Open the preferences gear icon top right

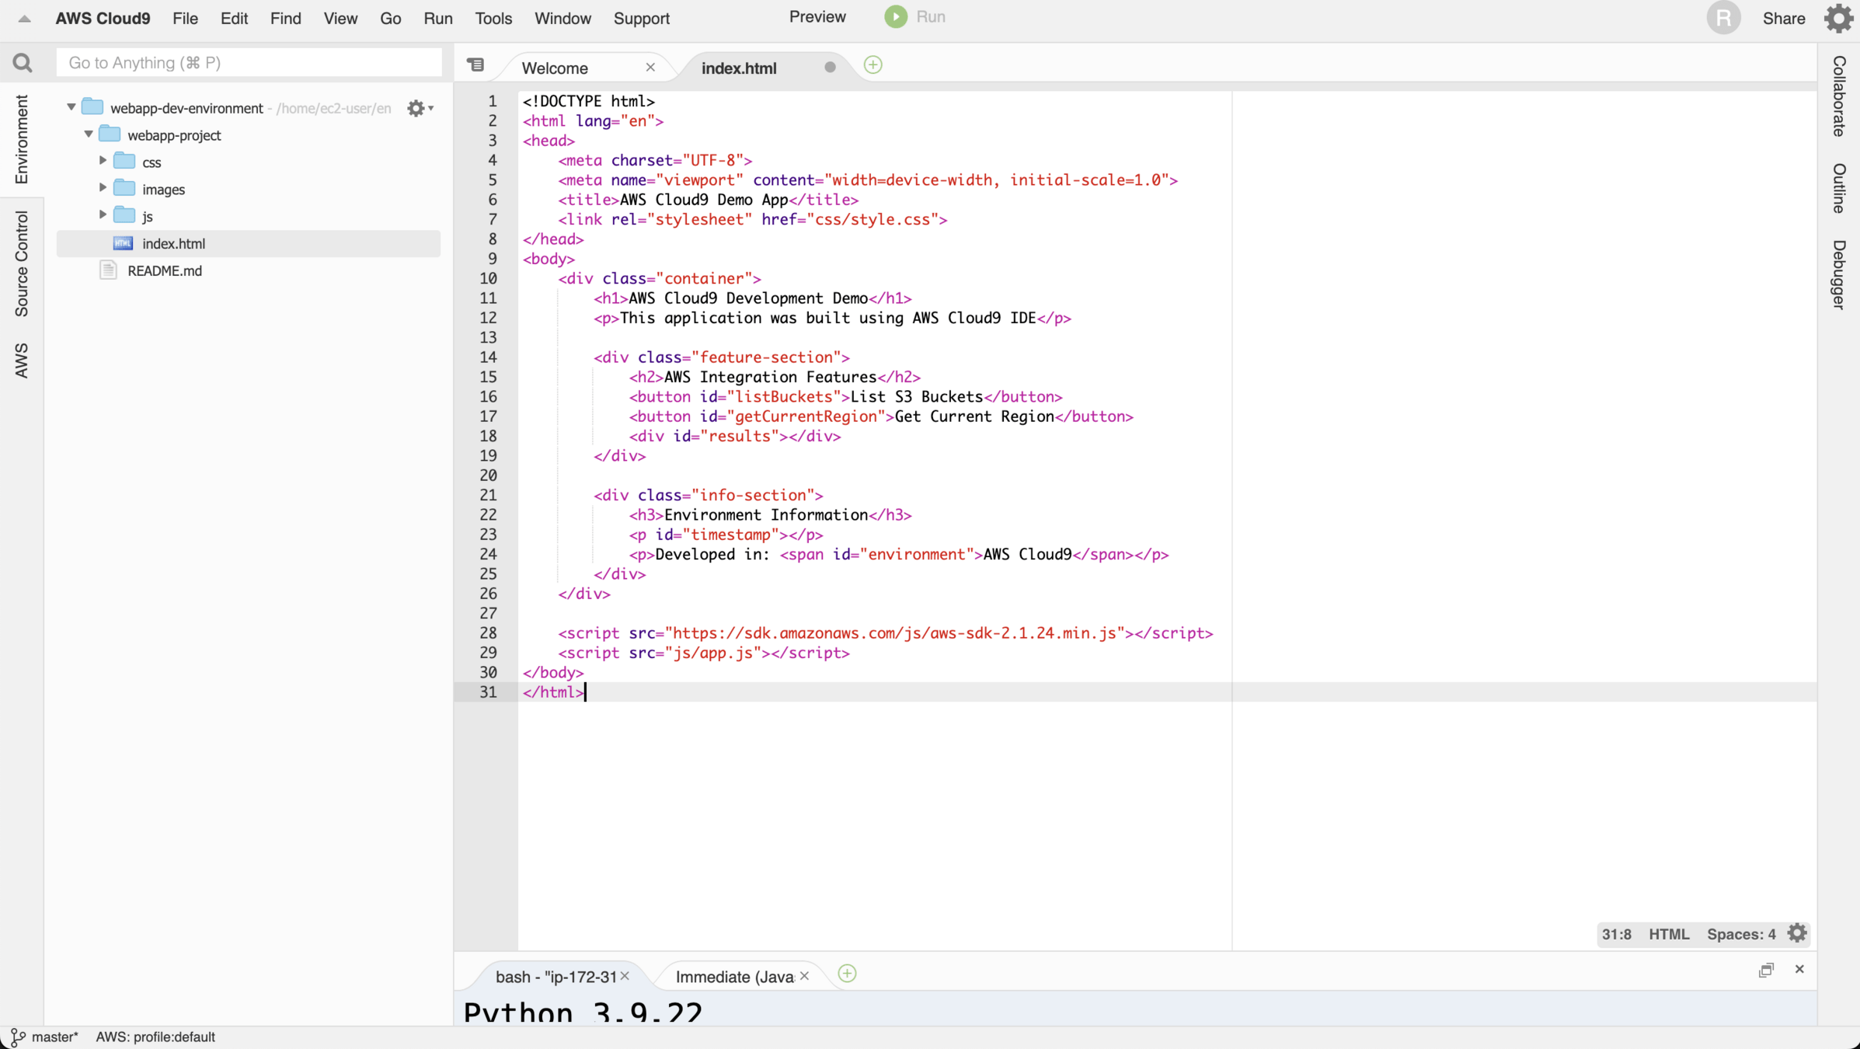click(1838, 18)
